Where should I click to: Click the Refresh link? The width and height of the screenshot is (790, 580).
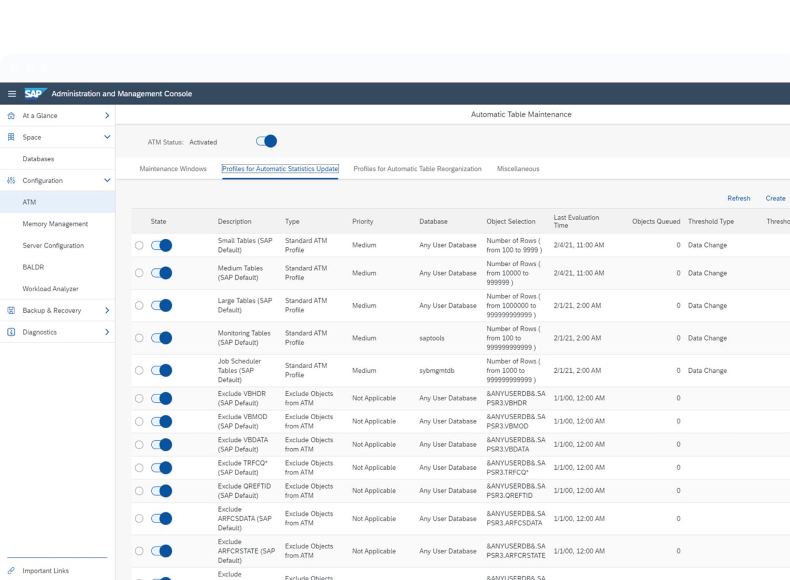pyautogui.click(x=738, y=198)
